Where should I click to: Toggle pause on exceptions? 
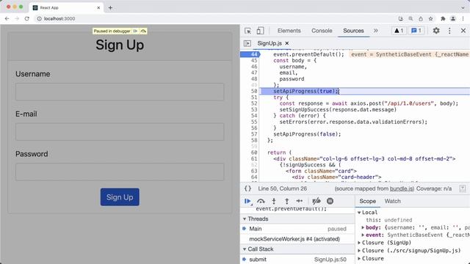point(330,201)
